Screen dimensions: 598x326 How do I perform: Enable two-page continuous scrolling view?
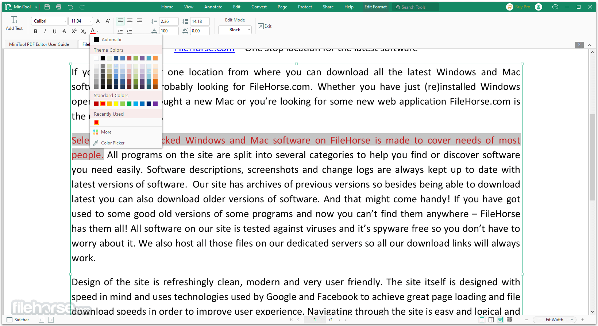click(509, 320)
